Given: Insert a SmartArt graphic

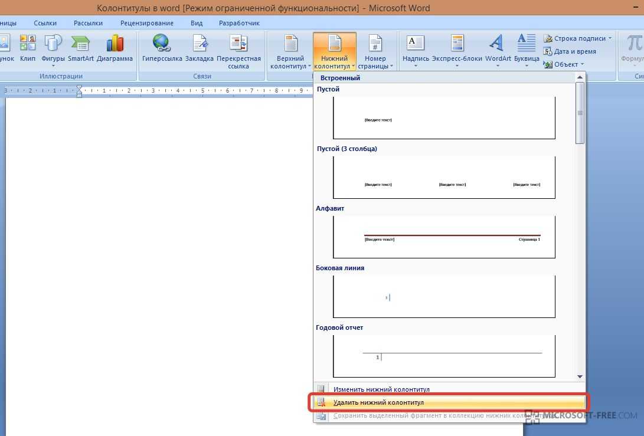Looking at the screenshot, I should point(80,48).
